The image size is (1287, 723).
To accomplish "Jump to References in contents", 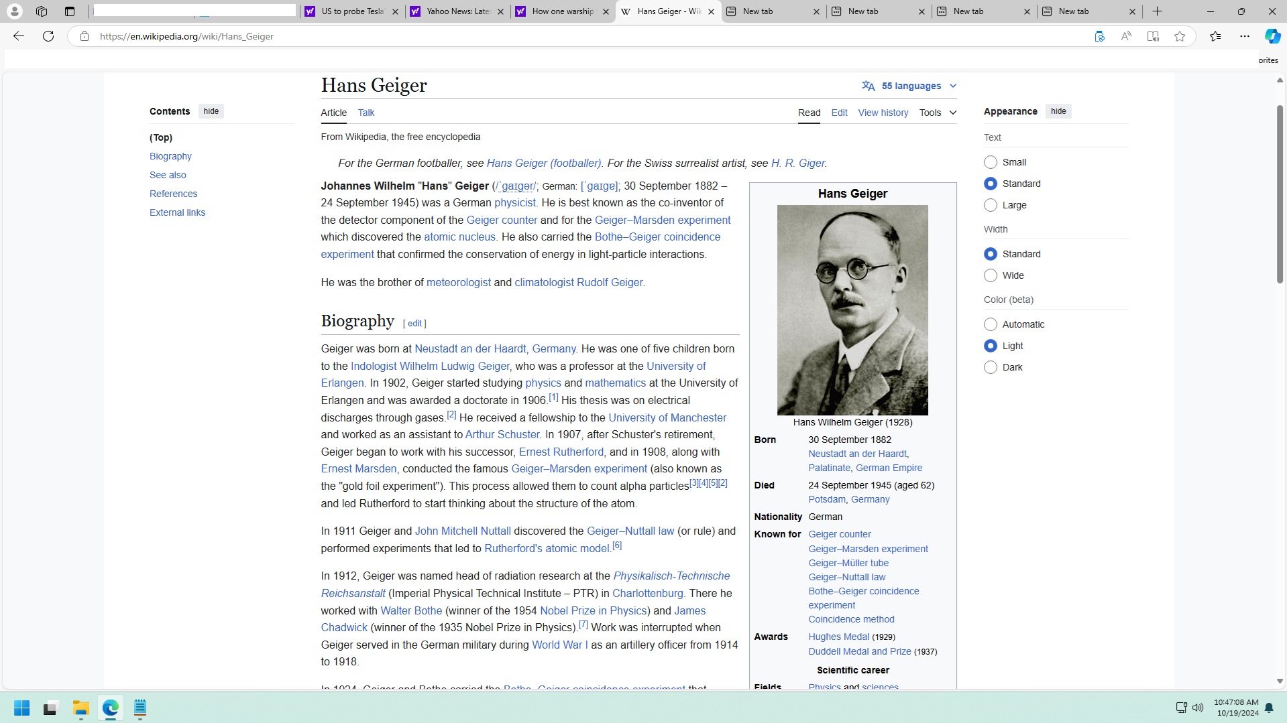I will pos(173,194).
